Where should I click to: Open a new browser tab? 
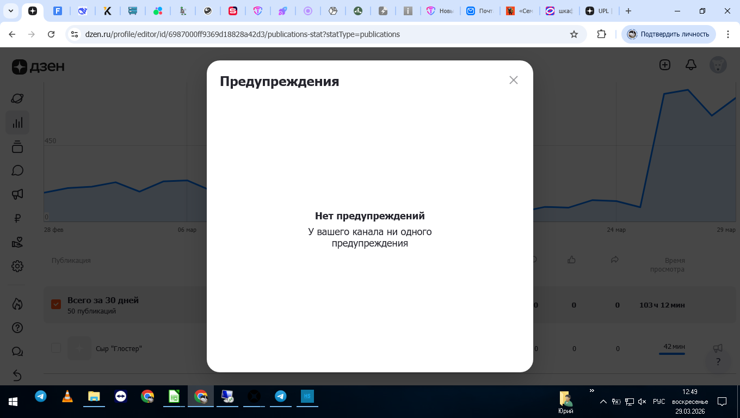[x=628, y=11]
